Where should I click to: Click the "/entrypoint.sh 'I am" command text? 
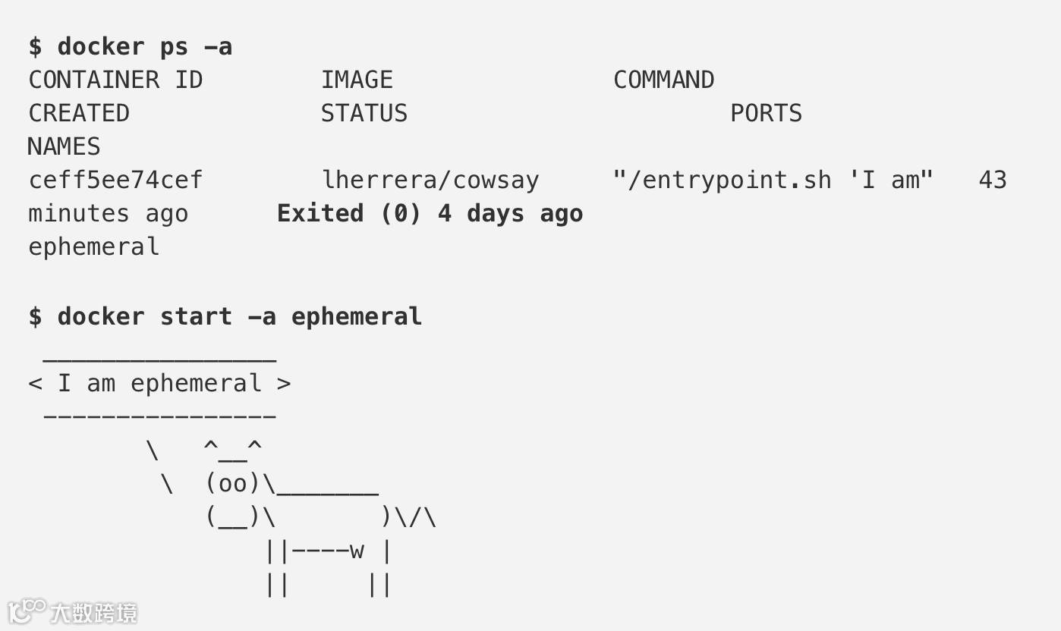pyautogui.click(x=773, y=180)
